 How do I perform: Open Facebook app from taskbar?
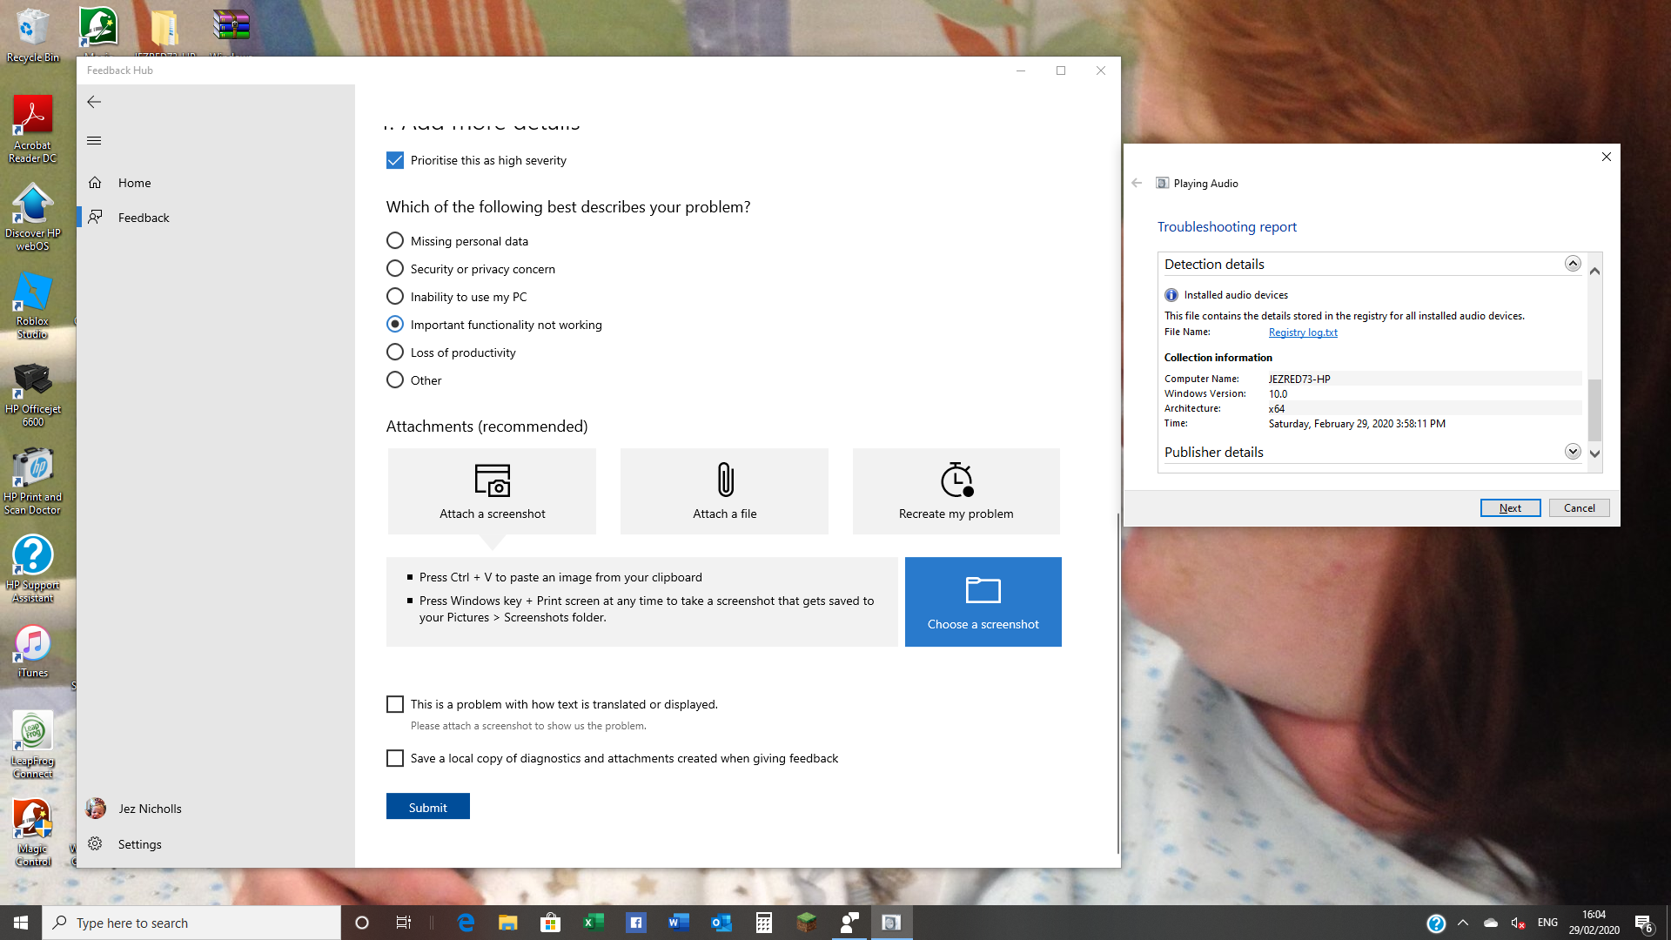pyautogui.click(x=636, y=923)
